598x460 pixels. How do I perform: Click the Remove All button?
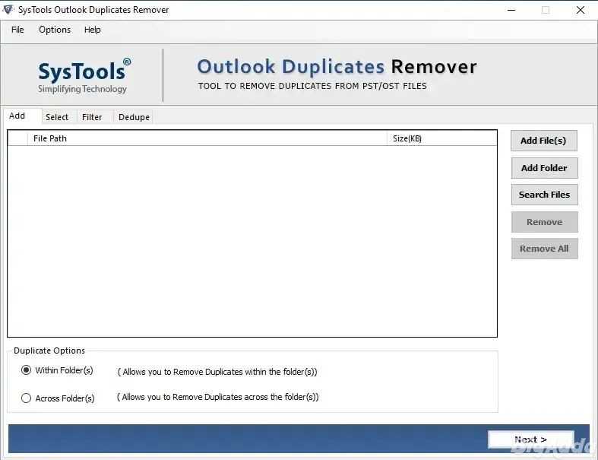(544, 249)
